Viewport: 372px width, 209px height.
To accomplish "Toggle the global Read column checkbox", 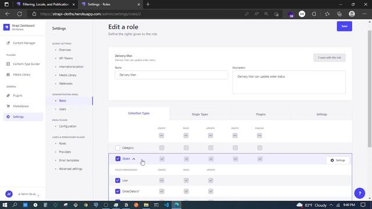I will 186,135.
